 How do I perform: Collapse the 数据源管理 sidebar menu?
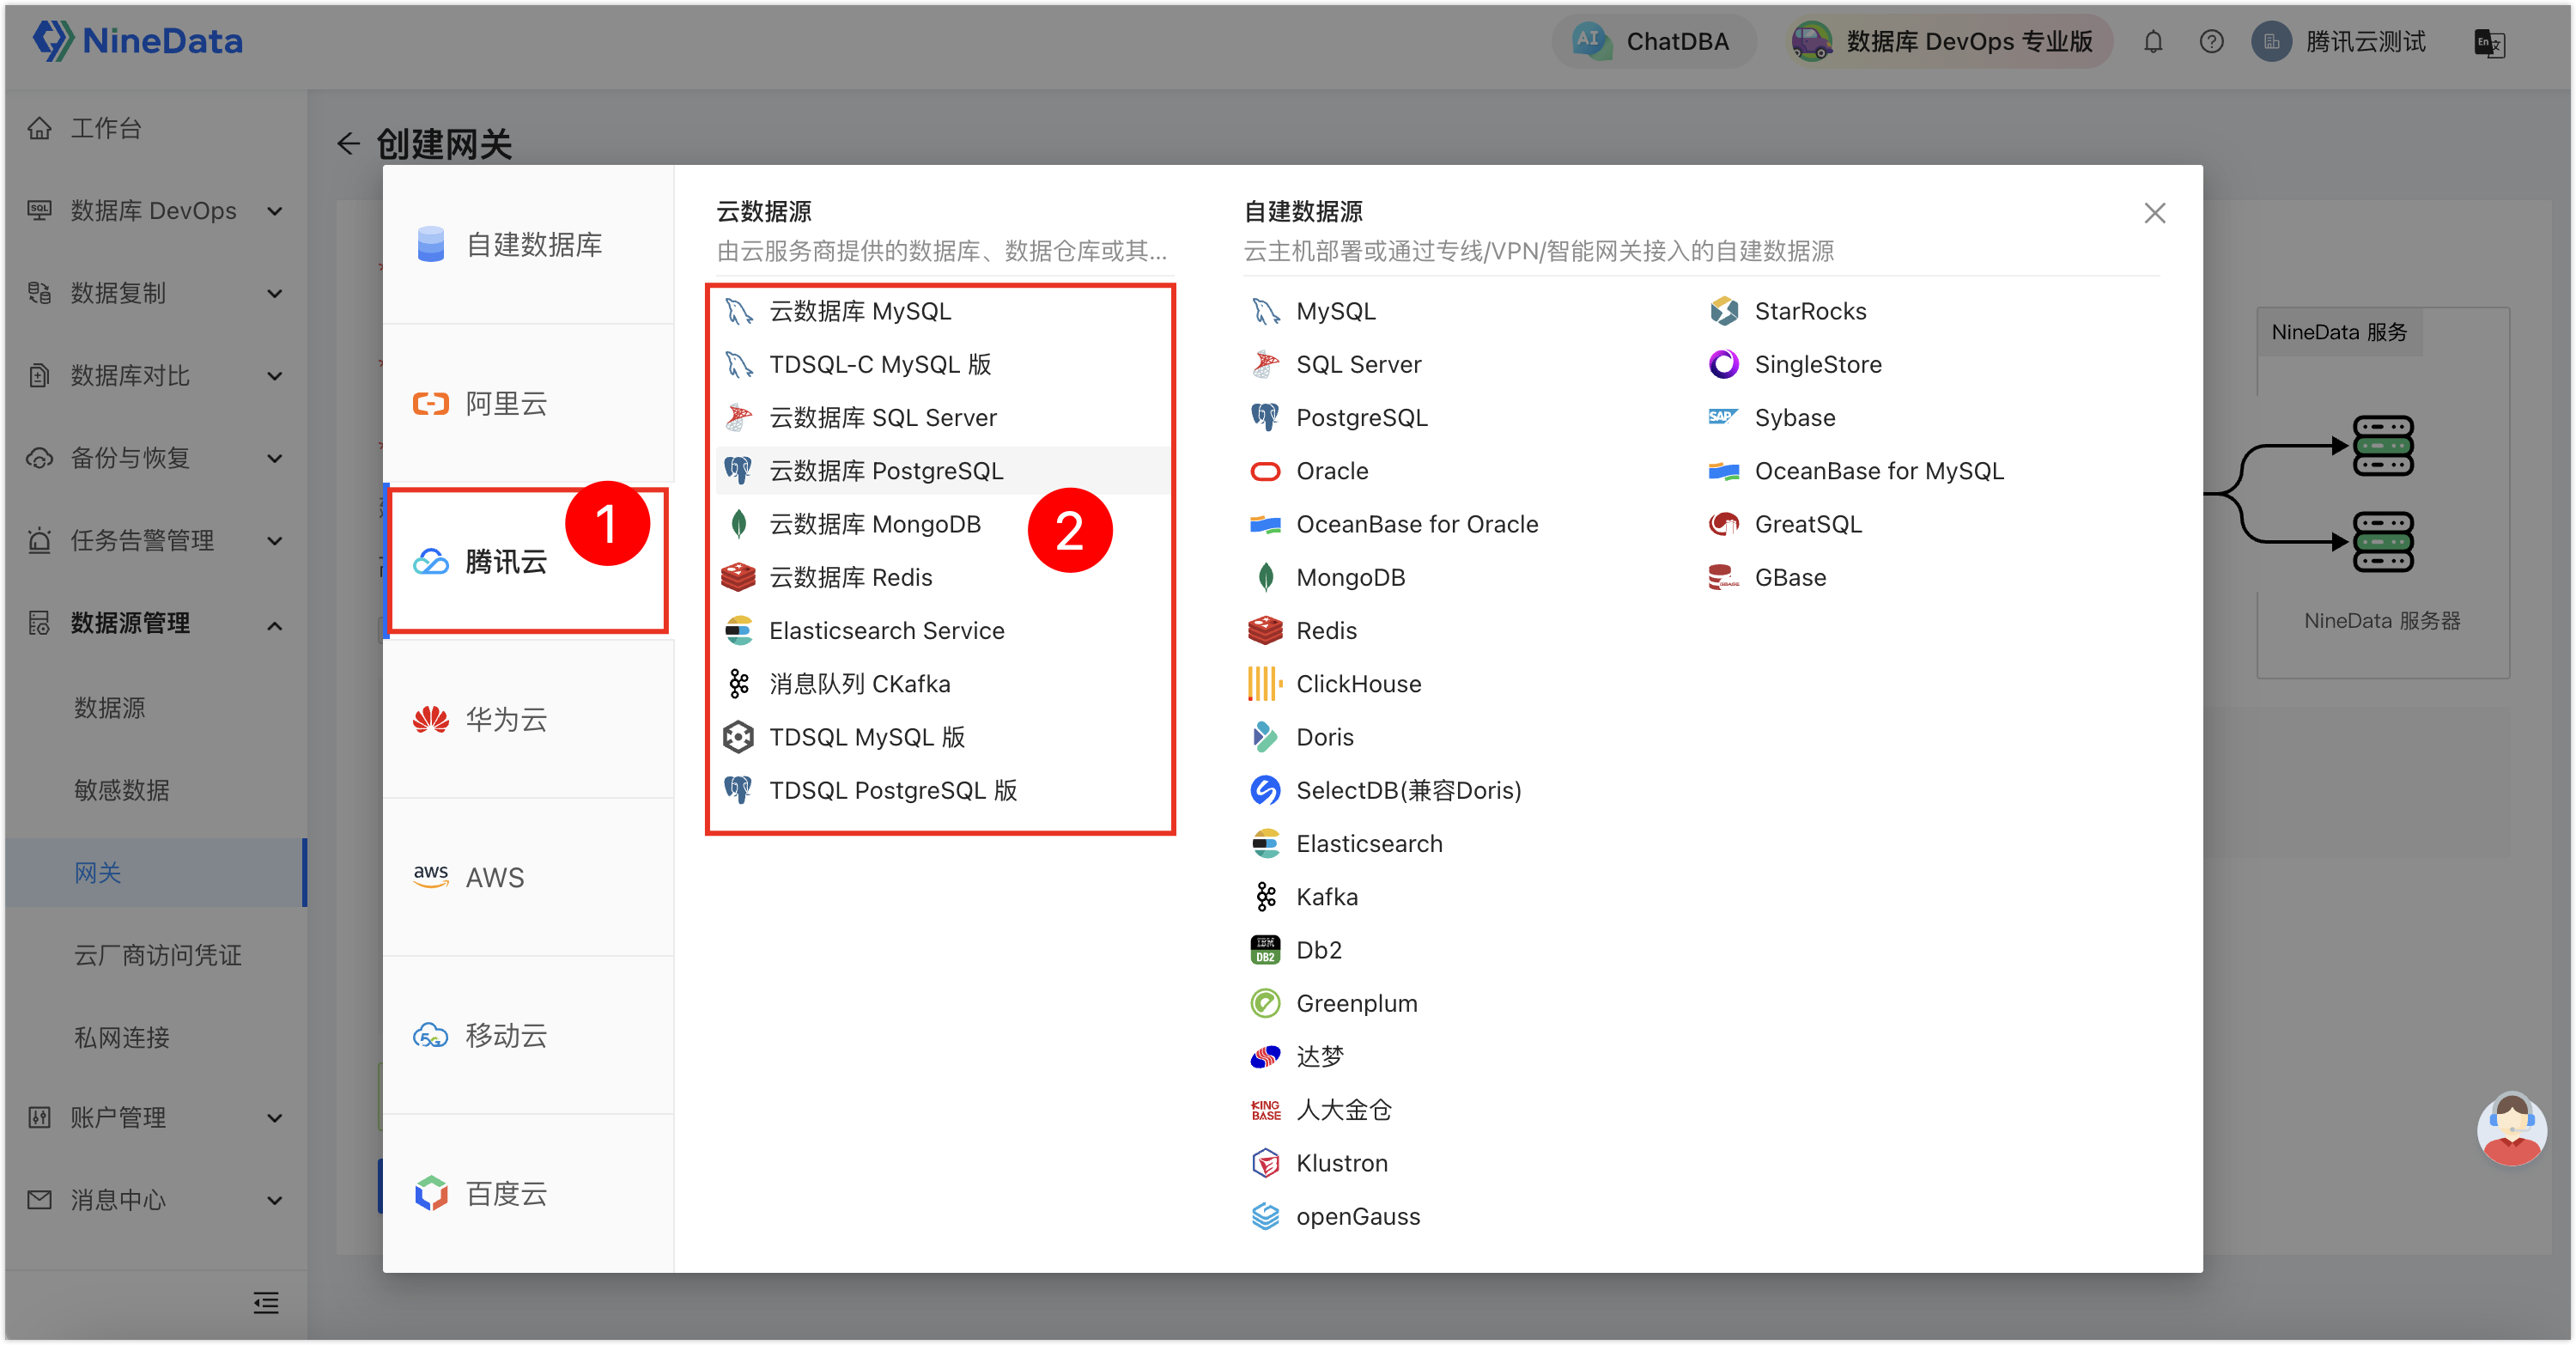pos(155,624)
